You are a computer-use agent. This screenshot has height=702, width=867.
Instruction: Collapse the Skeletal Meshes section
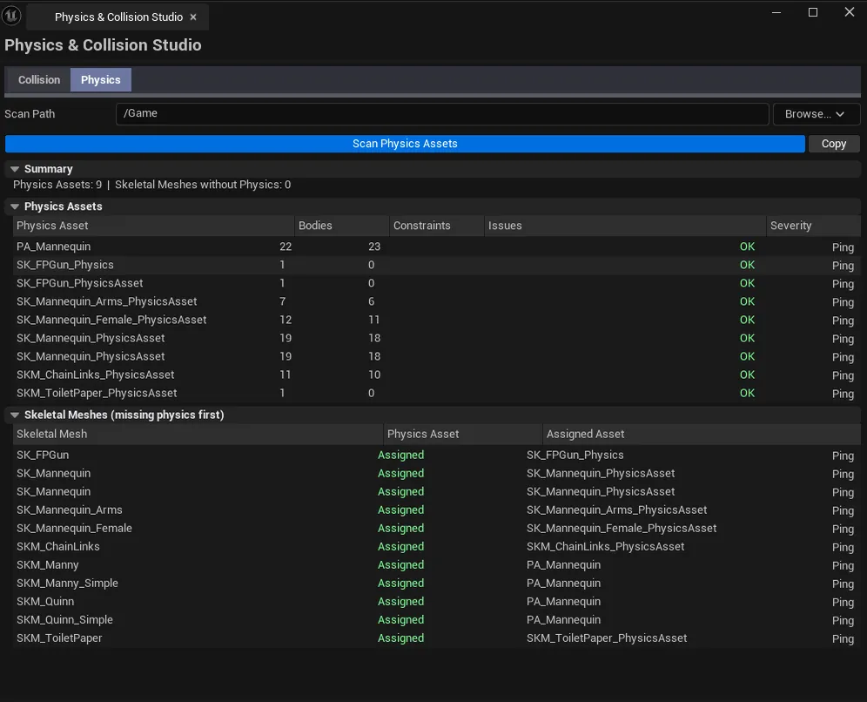[15, 415]
